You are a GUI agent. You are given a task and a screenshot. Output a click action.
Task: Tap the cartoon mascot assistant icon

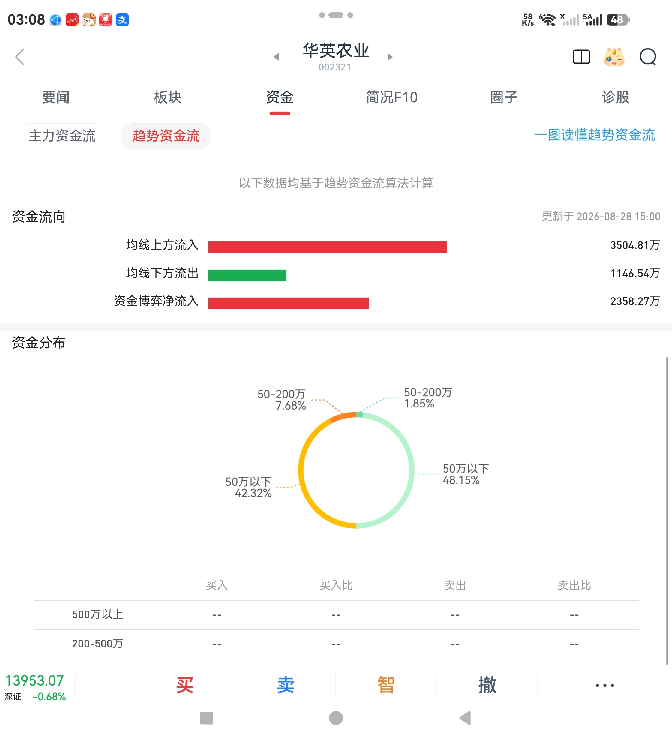(x=614, y=57)
